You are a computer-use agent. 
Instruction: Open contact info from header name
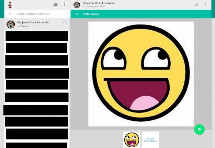tap(99, 3)
